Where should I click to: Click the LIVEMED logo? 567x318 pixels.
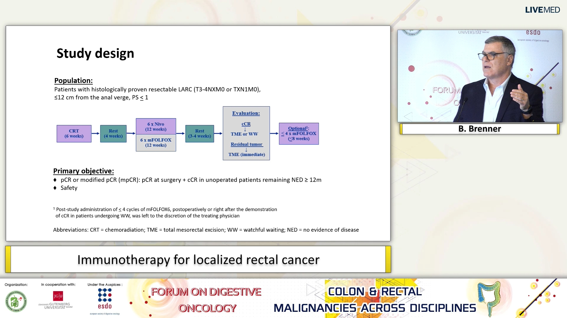542,10
